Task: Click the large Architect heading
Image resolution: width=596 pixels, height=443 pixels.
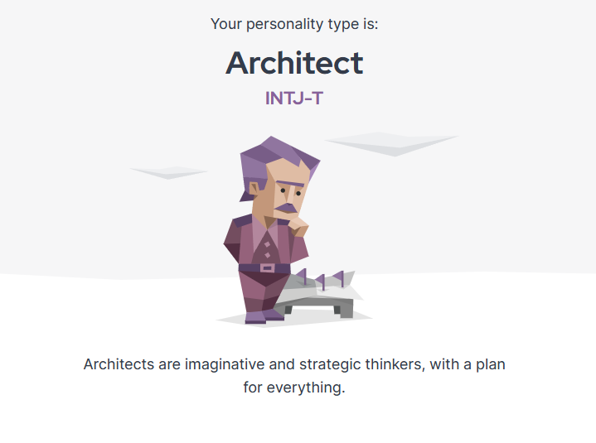Action: click(294, 63)
